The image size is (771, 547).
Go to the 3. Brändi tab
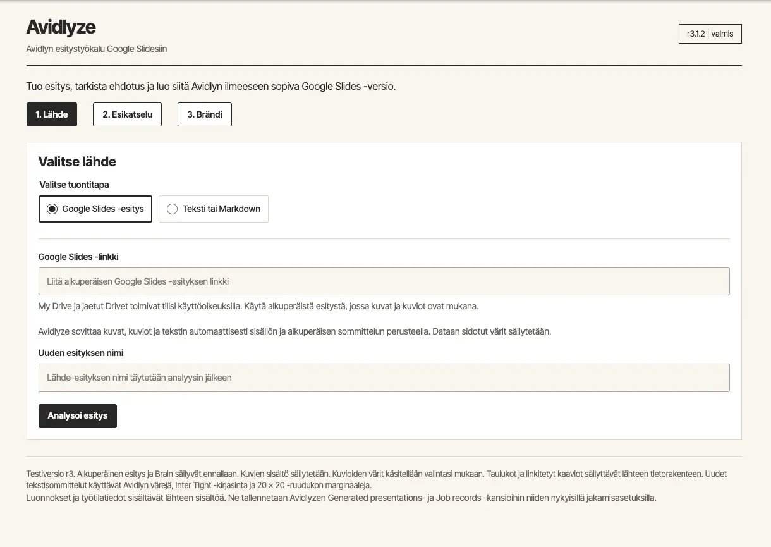pyautogui.click(x=205, y=114)
